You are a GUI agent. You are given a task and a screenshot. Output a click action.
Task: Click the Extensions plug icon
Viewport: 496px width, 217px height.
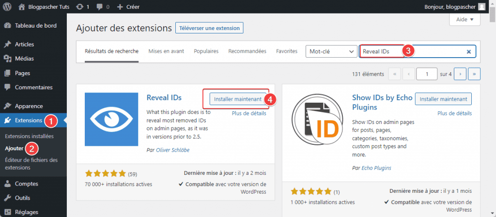point(8,120)
